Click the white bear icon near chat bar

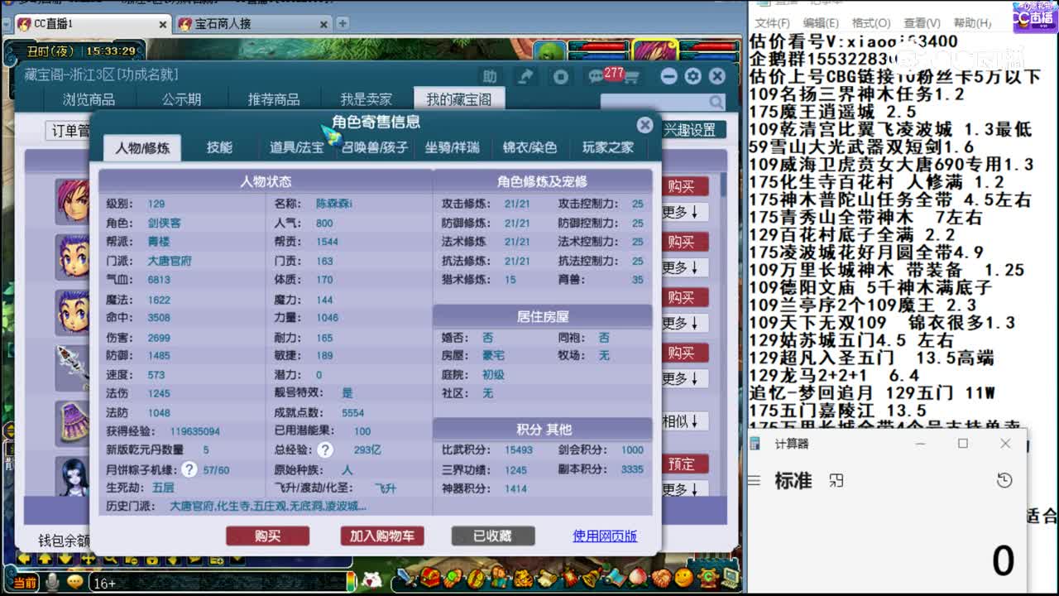coord(373,579)
